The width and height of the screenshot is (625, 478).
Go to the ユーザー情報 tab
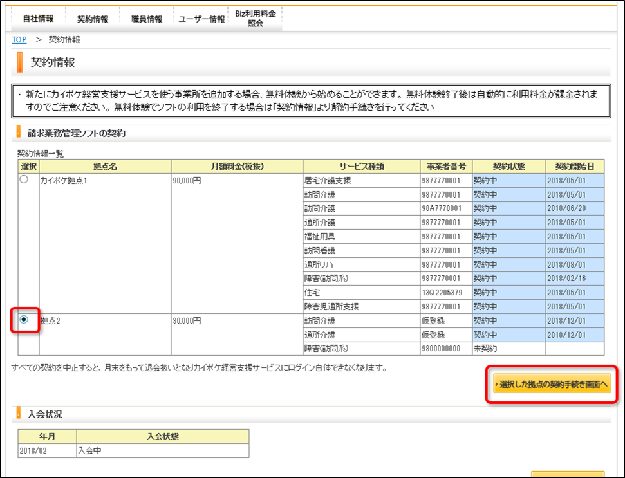coord(201,19)
